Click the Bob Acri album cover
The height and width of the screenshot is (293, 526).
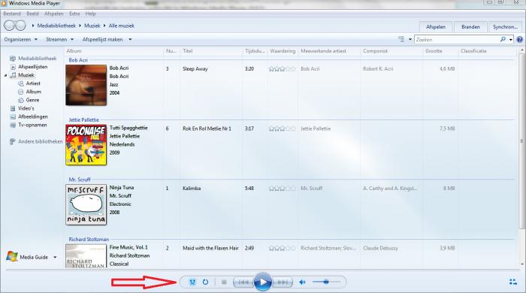(86, 85)
